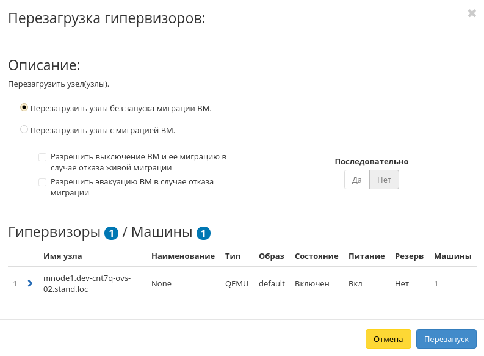Click the Наименование column header
Image resolution: width=484 pixels, height=356 pixels.
pyautogui.click(x=183, y=256)
